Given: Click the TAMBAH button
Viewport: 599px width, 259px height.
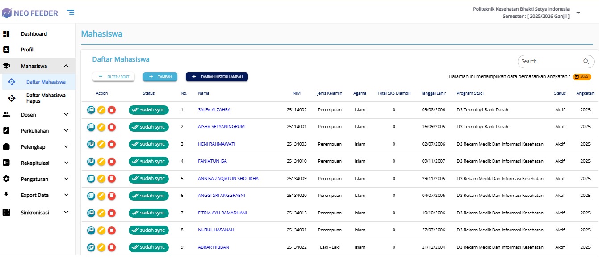Looking at the screenshot, I should coord(160,77).
